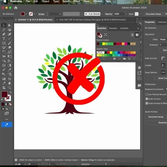Create new color group folder icon

tap(124, 59)
